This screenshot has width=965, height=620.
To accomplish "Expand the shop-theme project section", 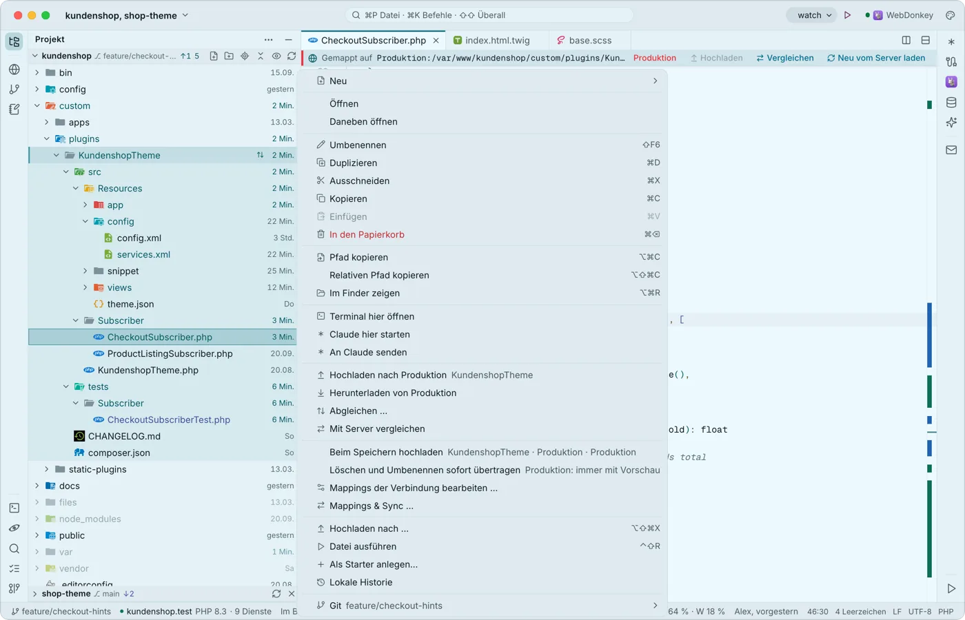I will coord(35,594).
